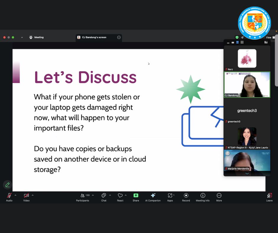Viewport: 278px width, 233px height.
Task: Open the Meeting menu in title bar
Action: coord(36,38)
